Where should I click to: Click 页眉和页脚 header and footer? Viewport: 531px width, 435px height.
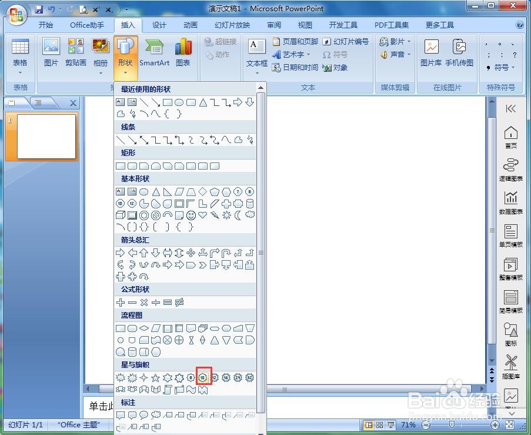295,41
